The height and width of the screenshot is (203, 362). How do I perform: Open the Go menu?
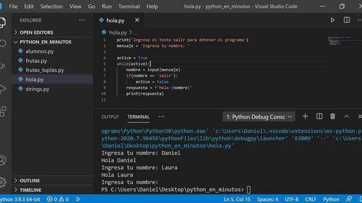[x=92, y=6]
